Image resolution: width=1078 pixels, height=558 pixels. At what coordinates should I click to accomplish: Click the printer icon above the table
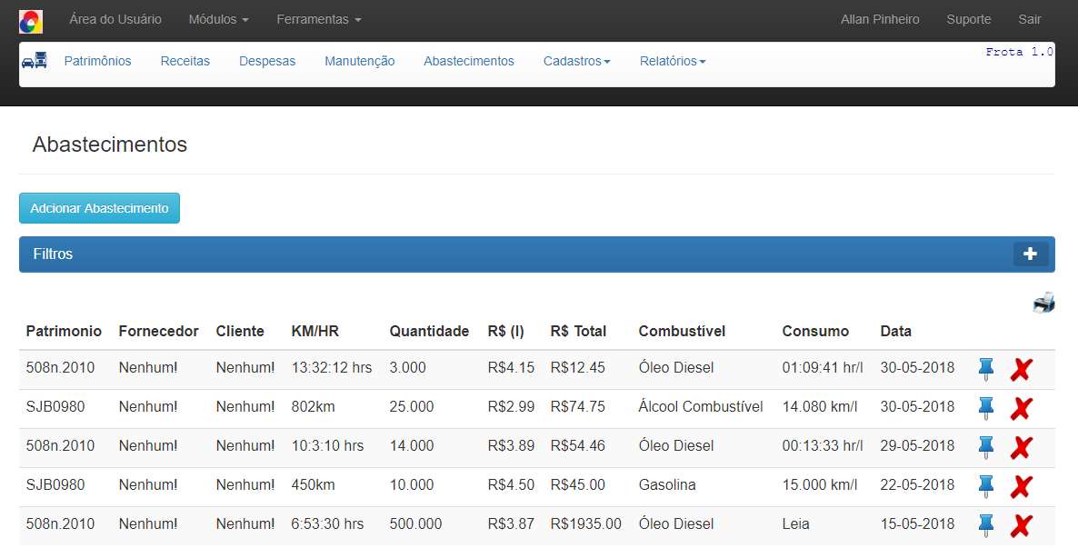pyautogui.click(x=1043, y=304)
